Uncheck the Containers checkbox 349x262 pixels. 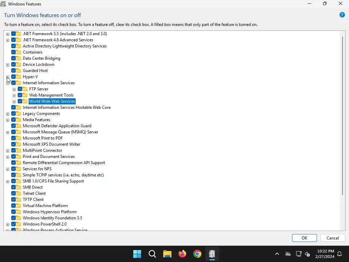(13, 52)
